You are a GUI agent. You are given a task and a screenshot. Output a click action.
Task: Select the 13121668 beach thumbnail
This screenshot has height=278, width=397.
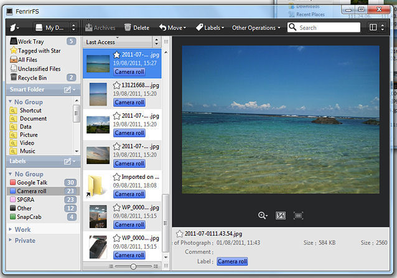[98, 94]
